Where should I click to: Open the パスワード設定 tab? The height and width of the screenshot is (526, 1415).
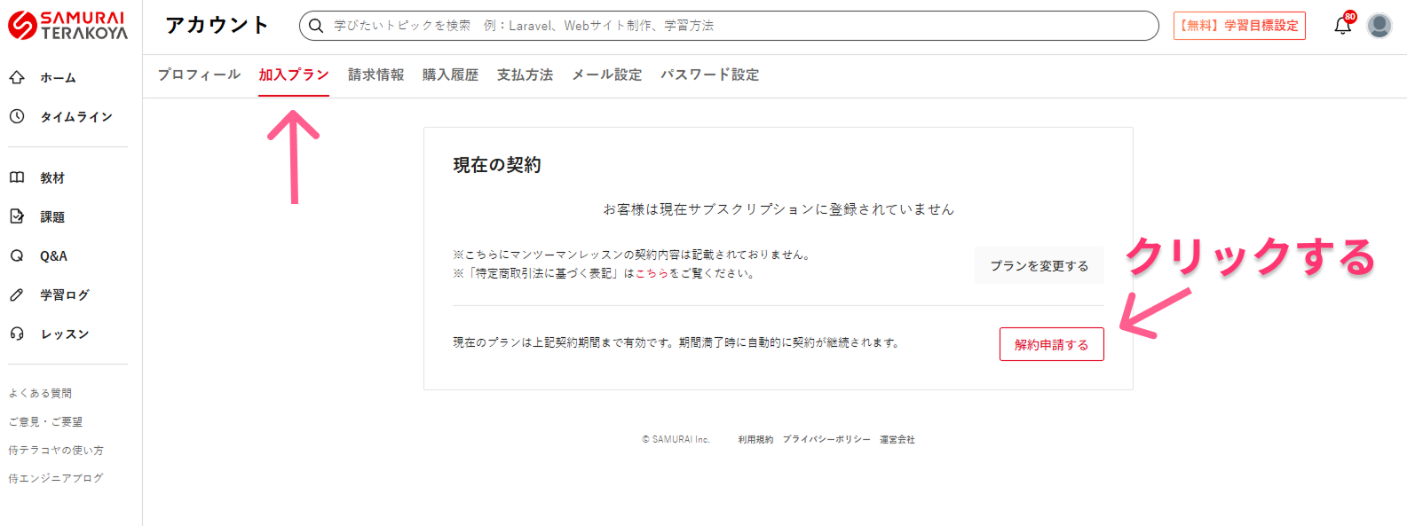point(709,75)
